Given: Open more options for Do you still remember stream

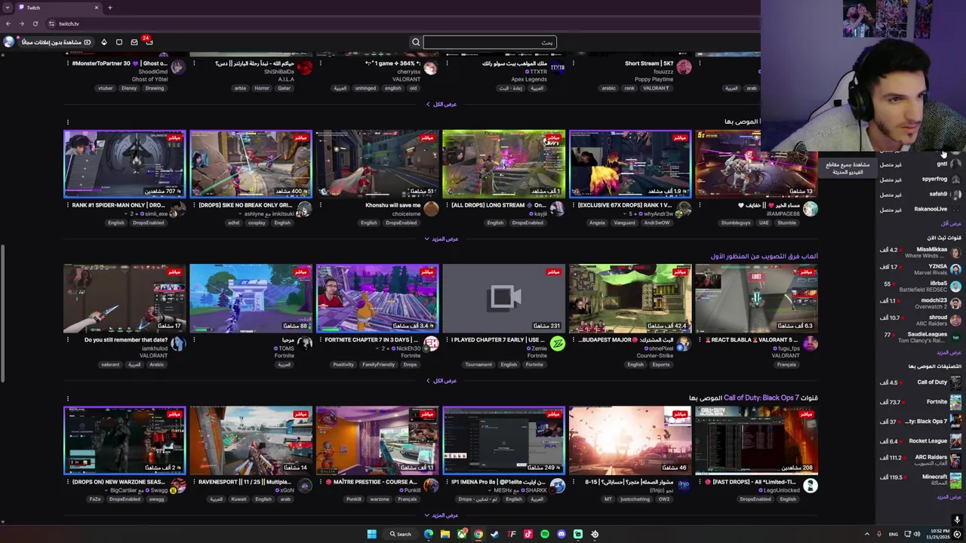Looking at the screenshot, I should click(67, 340).
